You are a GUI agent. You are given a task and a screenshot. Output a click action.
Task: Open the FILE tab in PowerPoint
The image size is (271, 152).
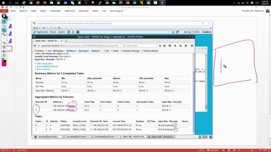[4, 11]
